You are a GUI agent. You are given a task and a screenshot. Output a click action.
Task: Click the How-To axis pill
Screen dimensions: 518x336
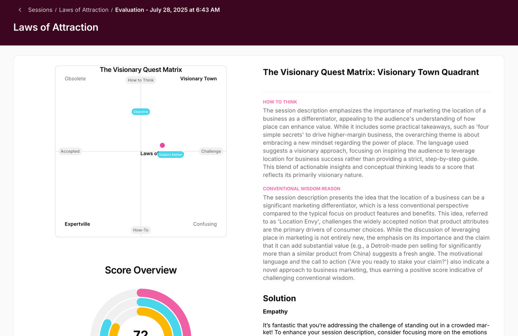141,230
